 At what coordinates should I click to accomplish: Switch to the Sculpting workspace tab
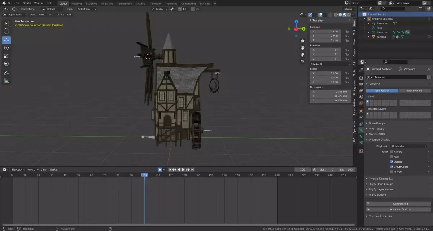click(91, 3)
